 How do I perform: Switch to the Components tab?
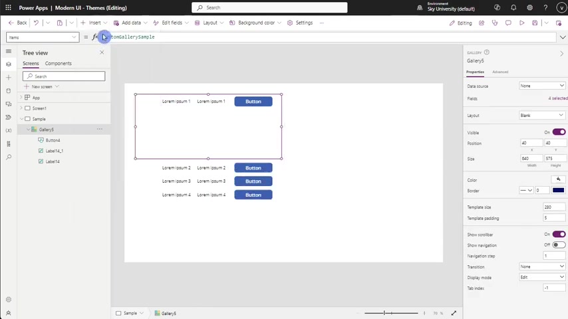59,64
